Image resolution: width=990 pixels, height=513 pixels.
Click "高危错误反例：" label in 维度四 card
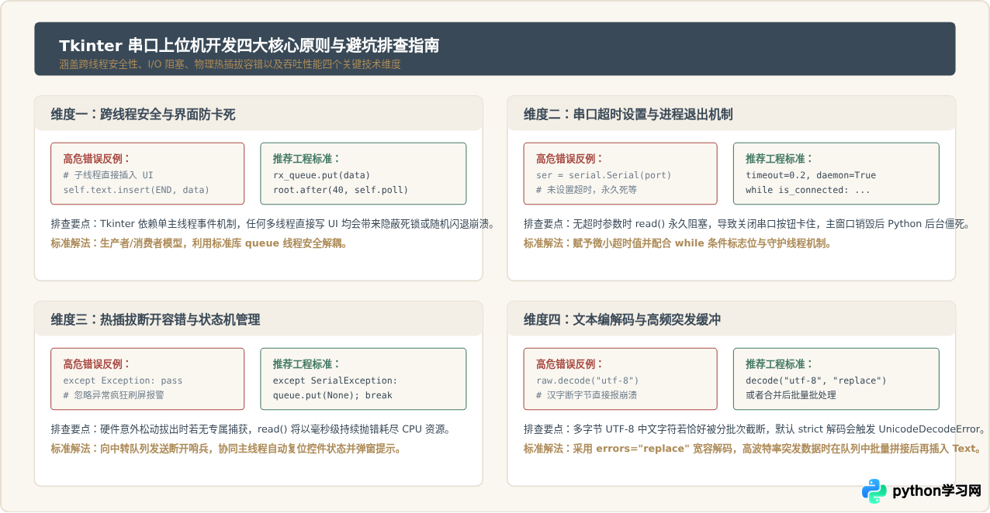(x=570, y=364)
